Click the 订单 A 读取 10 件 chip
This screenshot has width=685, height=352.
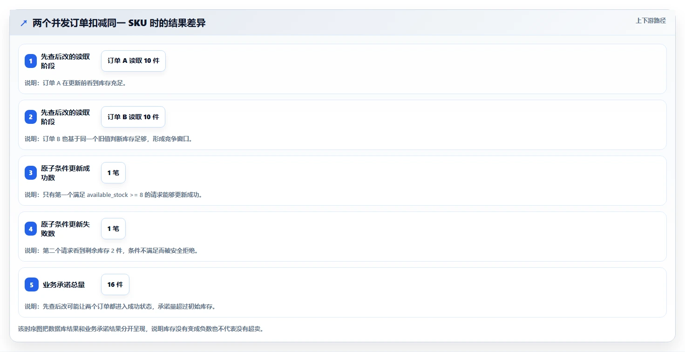[133, 61]
